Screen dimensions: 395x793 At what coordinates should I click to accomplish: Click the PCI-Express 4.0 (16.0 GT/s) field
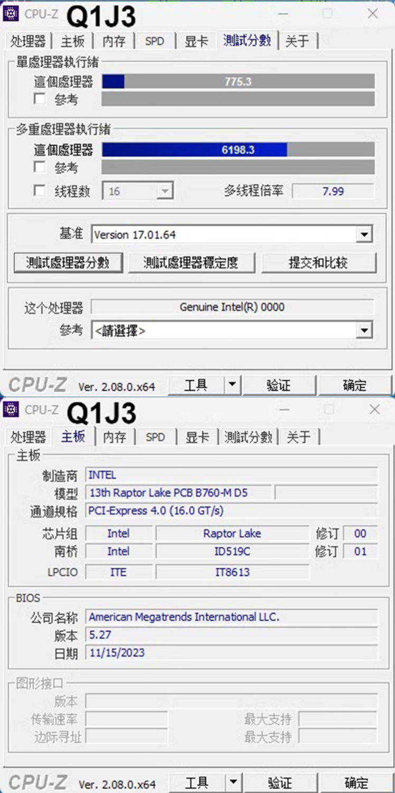coord(232,511)
